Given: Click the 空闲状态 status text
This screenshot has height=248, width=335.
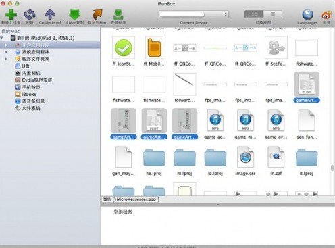Looking at the screenshot, I should coord(123,212).
